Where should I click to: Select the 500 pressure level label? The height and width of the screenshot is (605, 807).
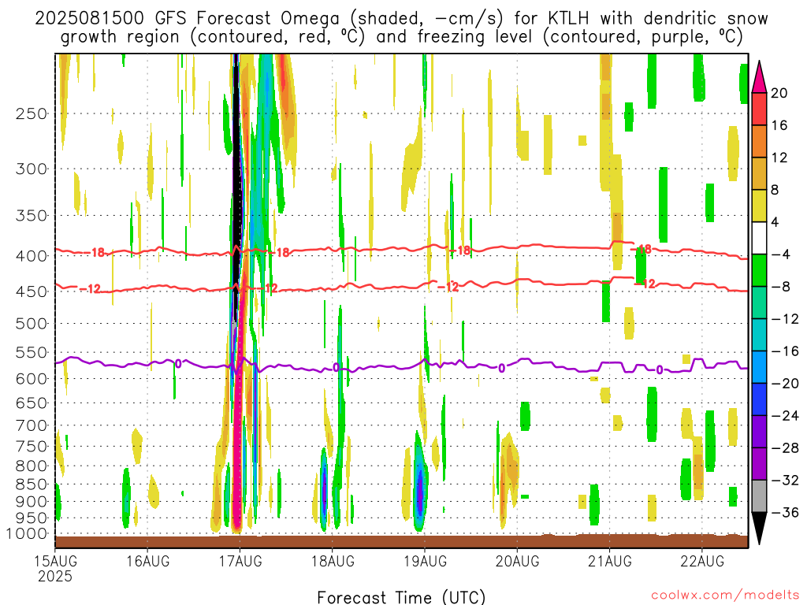click(x=32, y=324)
